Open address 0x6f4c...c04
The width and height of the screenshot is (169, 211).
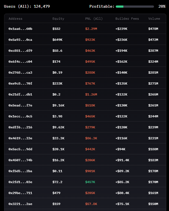[20, 62]
